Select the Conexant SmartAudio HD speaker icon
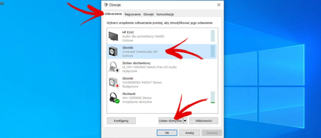 113,52
